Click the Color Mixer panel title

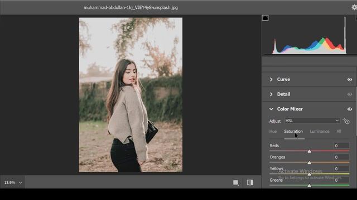pyautogui.click(x=290, y=109)
